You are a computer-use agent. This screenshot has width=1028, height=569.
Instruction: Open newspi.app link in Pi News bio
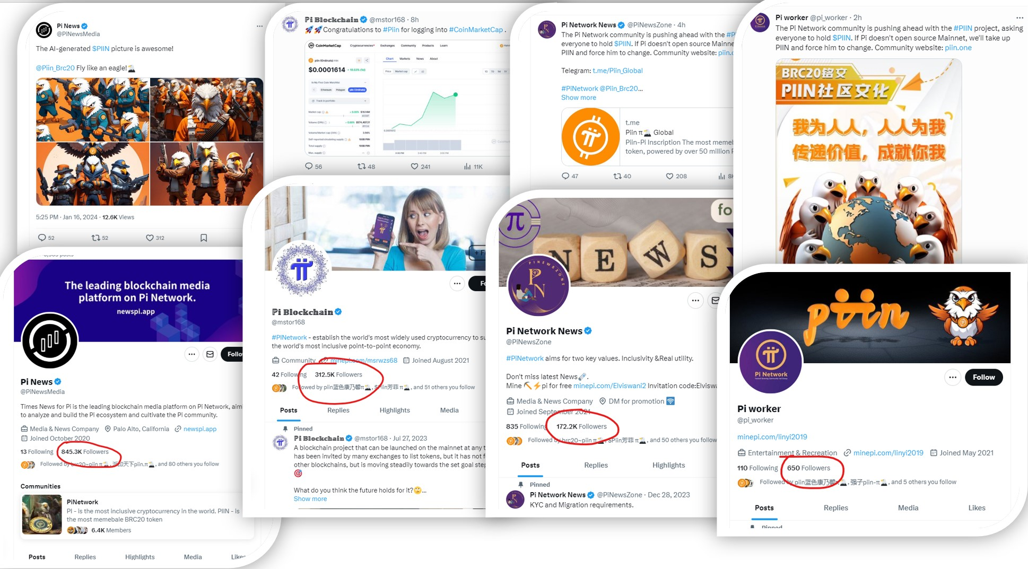click(x=200, y=428)
